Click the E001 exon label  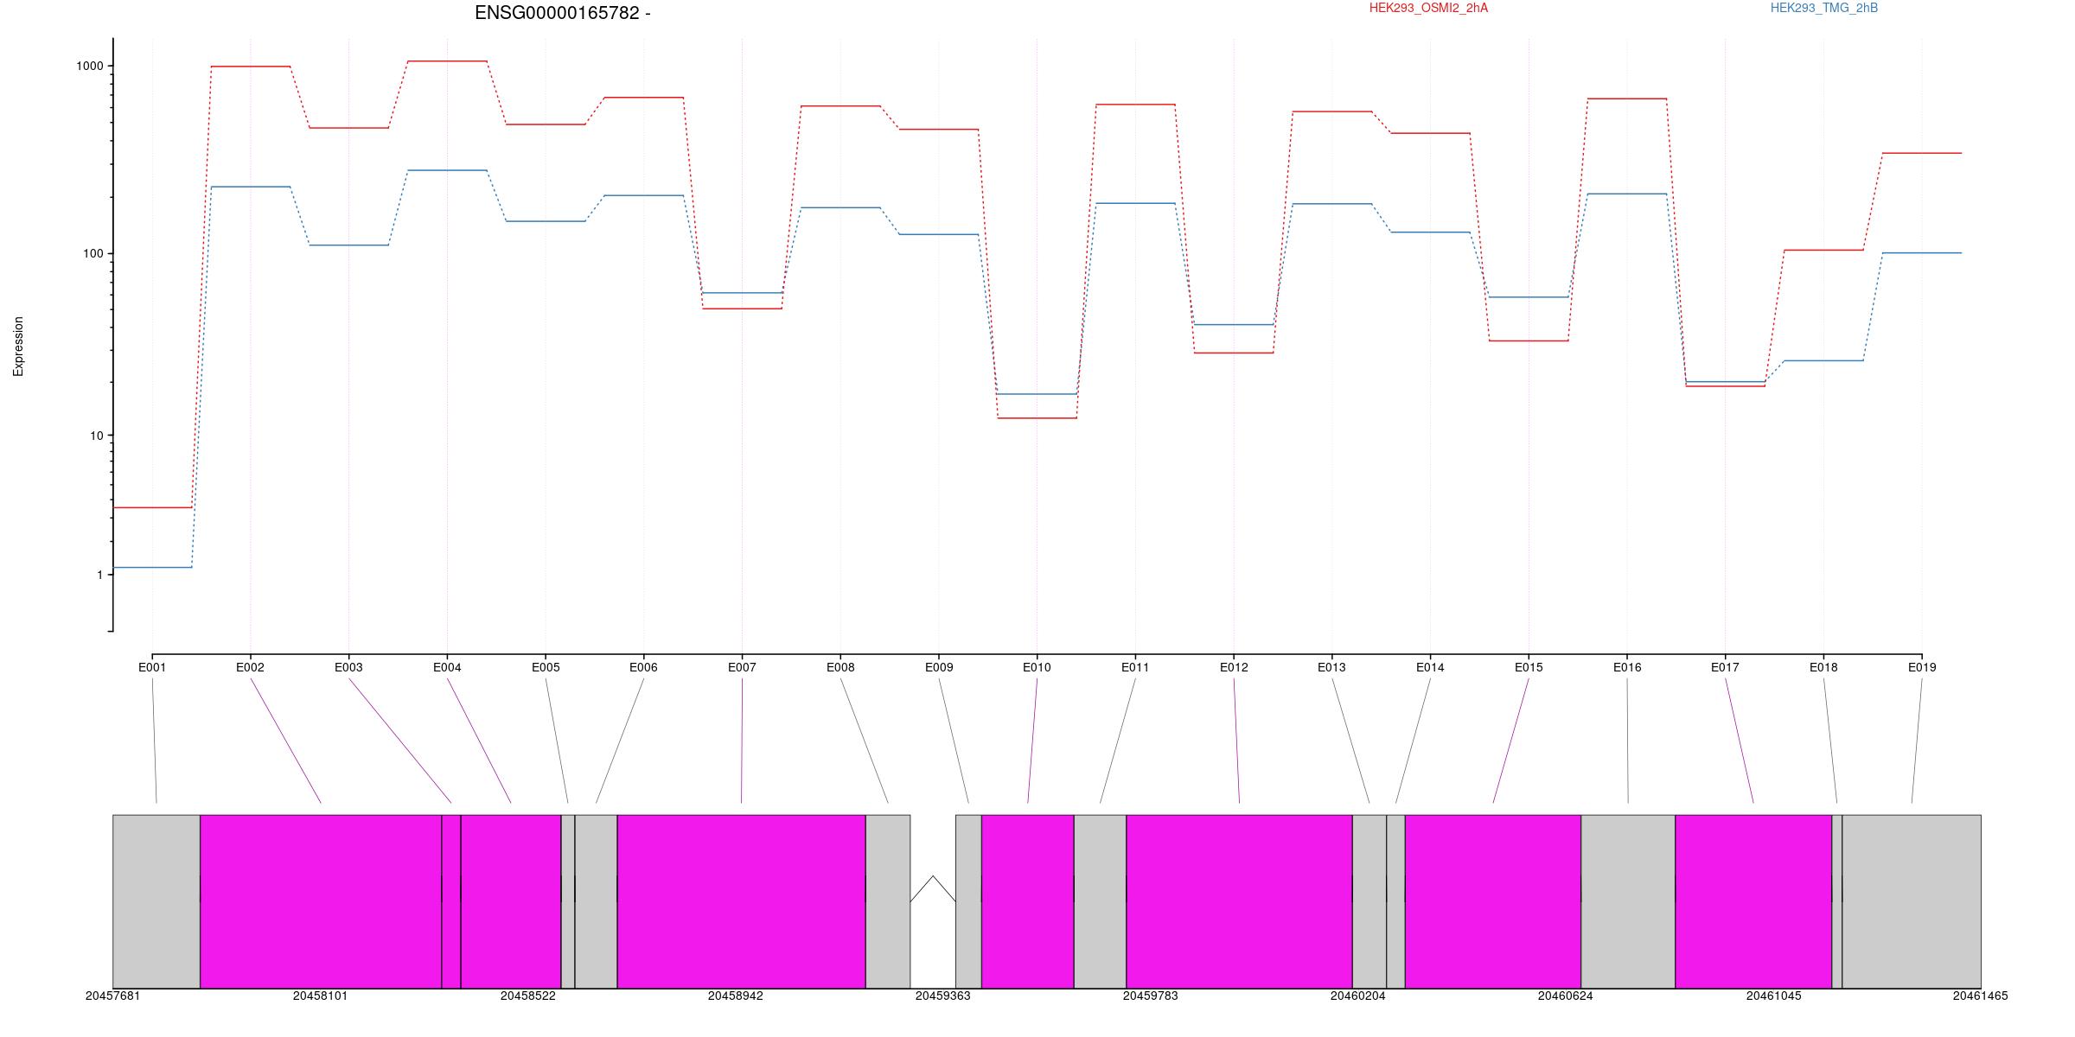[152, 667]
